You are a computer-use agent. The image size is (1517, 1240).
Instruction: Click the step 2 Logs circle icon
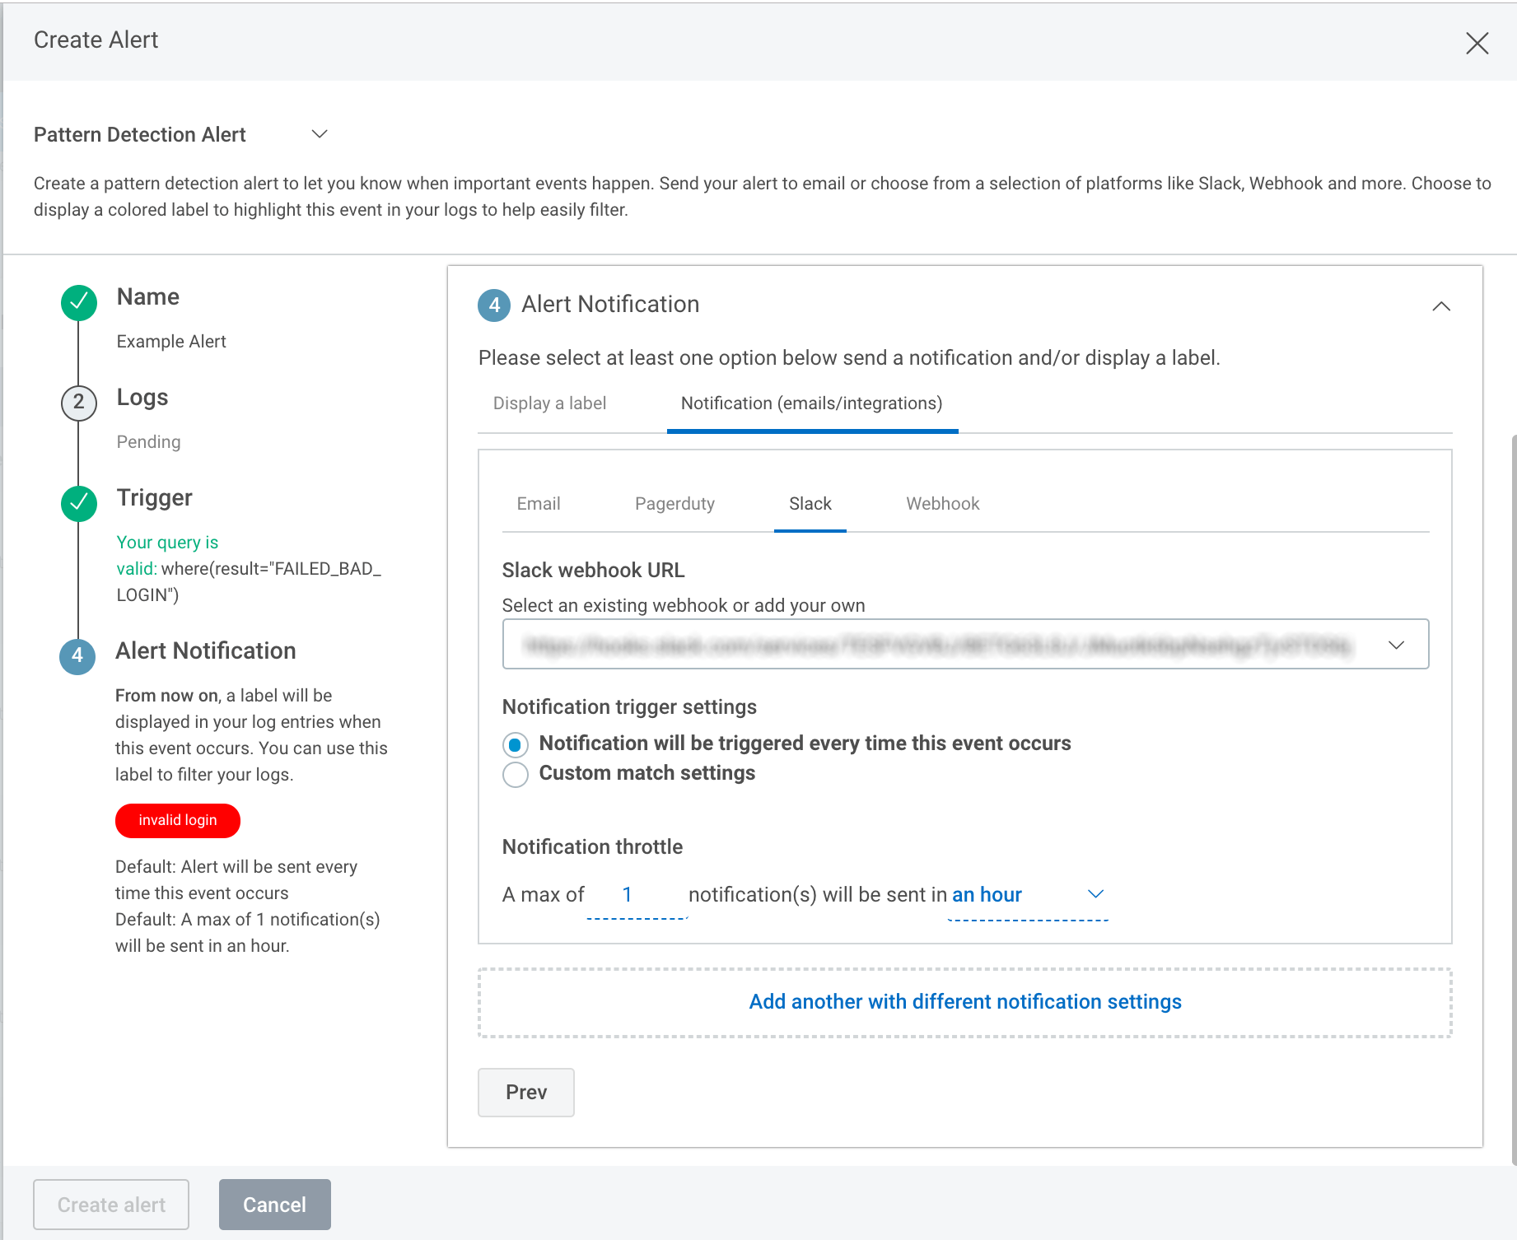point(79,403)
